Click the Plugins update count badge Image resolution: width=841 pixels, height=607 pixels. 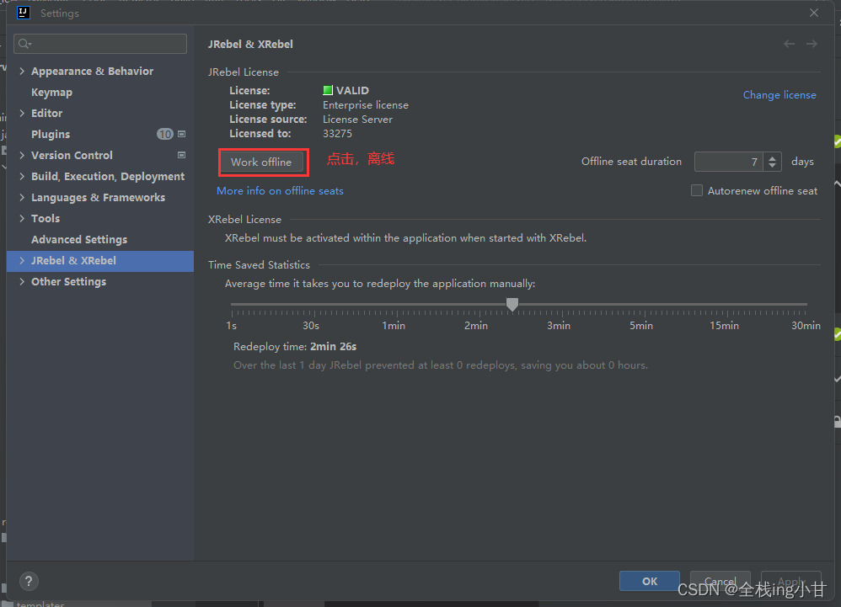click(x=164, y=134)
